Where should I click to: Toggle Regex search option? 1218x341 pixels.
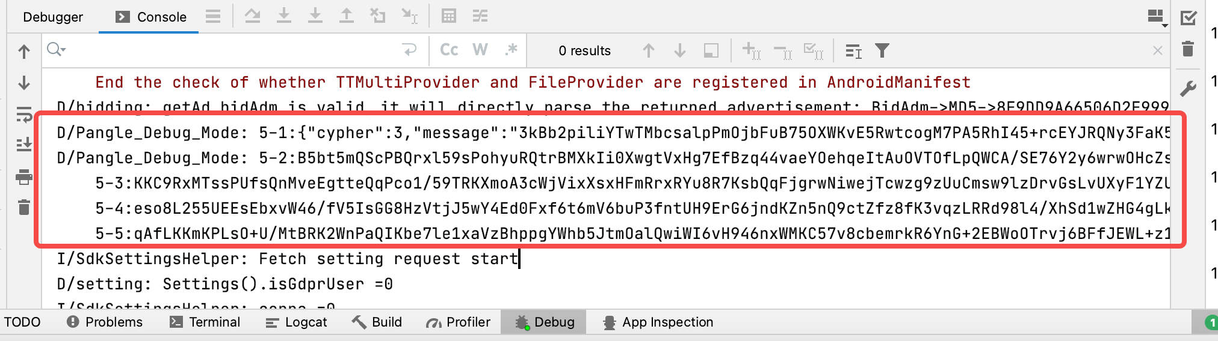[x=511, y=50]
